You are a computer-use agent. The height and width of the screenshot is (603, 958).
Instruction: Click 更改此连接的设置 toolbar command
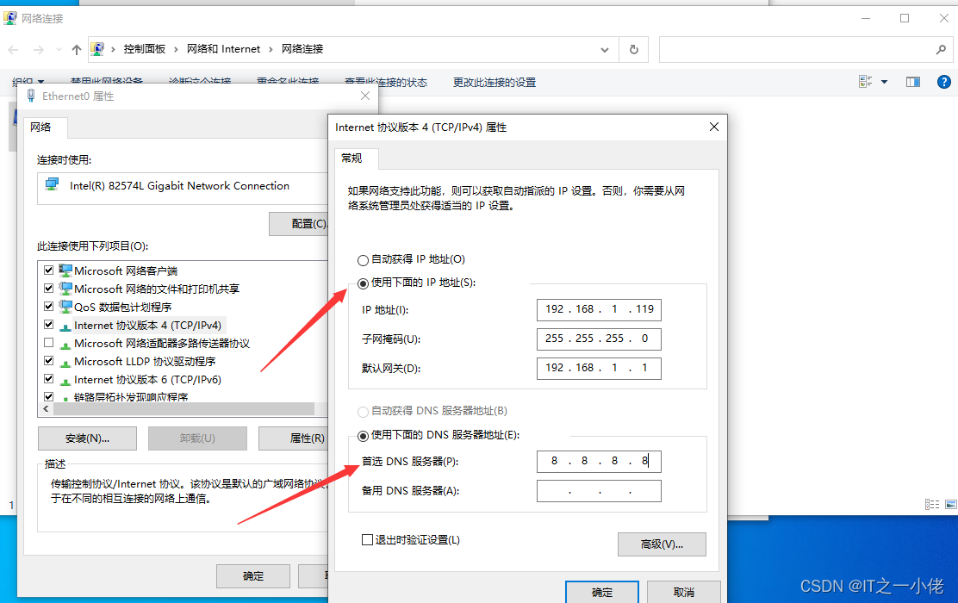495,82
